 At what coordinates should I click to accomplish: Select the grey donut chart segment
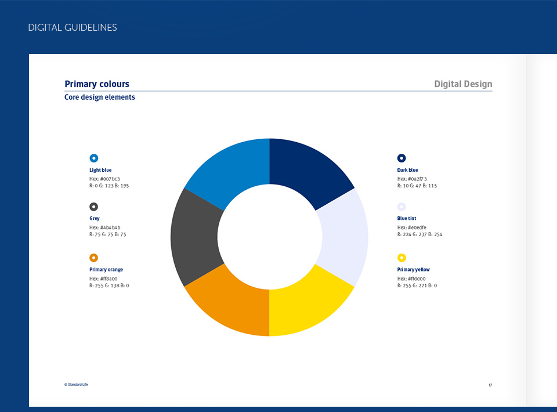194,238
